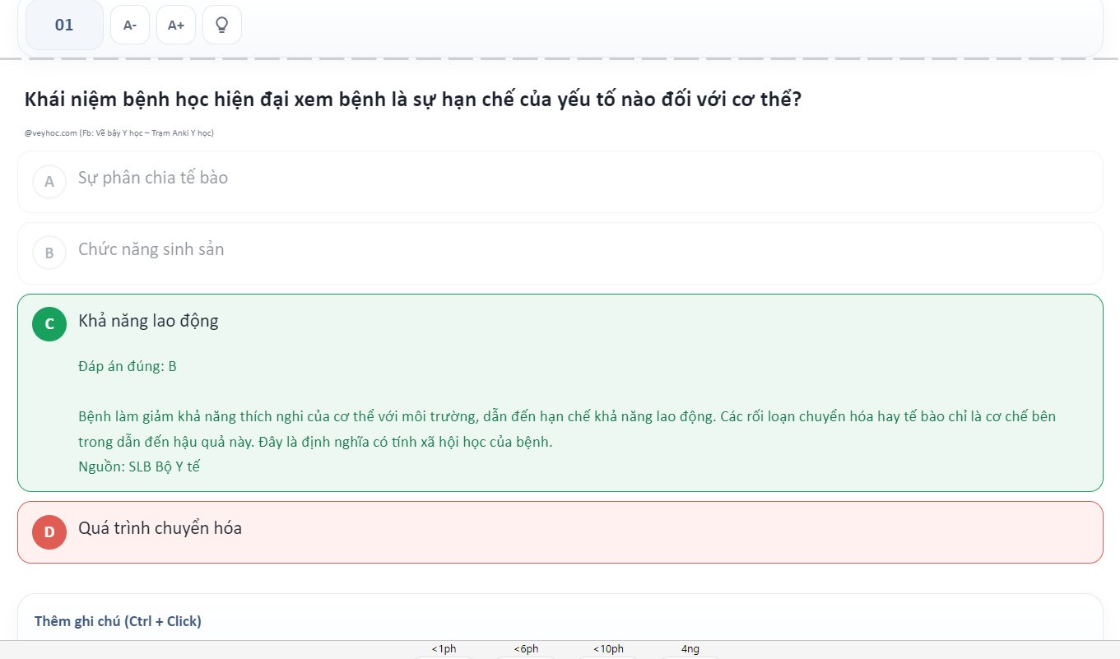
Task: Click the @veyhoc.com source credit text
Action: tap(119, 132)
